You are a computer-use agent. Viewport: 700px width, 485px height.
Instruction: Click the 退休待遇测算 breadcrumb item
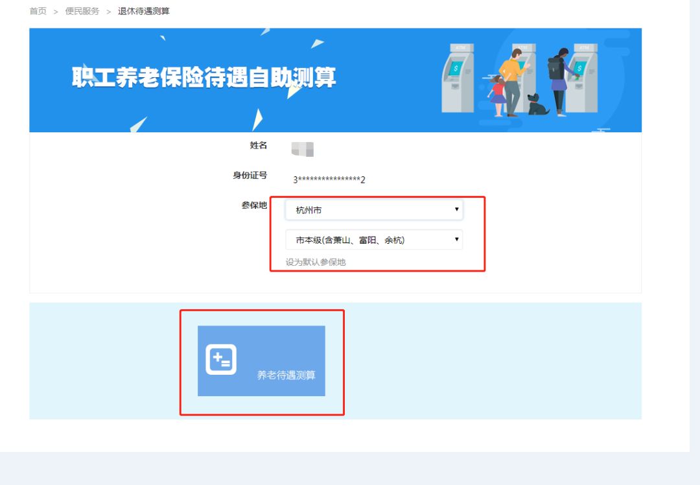click(x=144, y=11)
